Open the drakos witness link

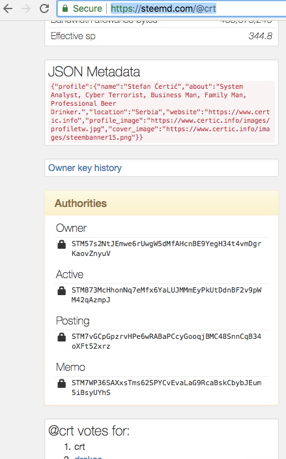click(88, 456)
